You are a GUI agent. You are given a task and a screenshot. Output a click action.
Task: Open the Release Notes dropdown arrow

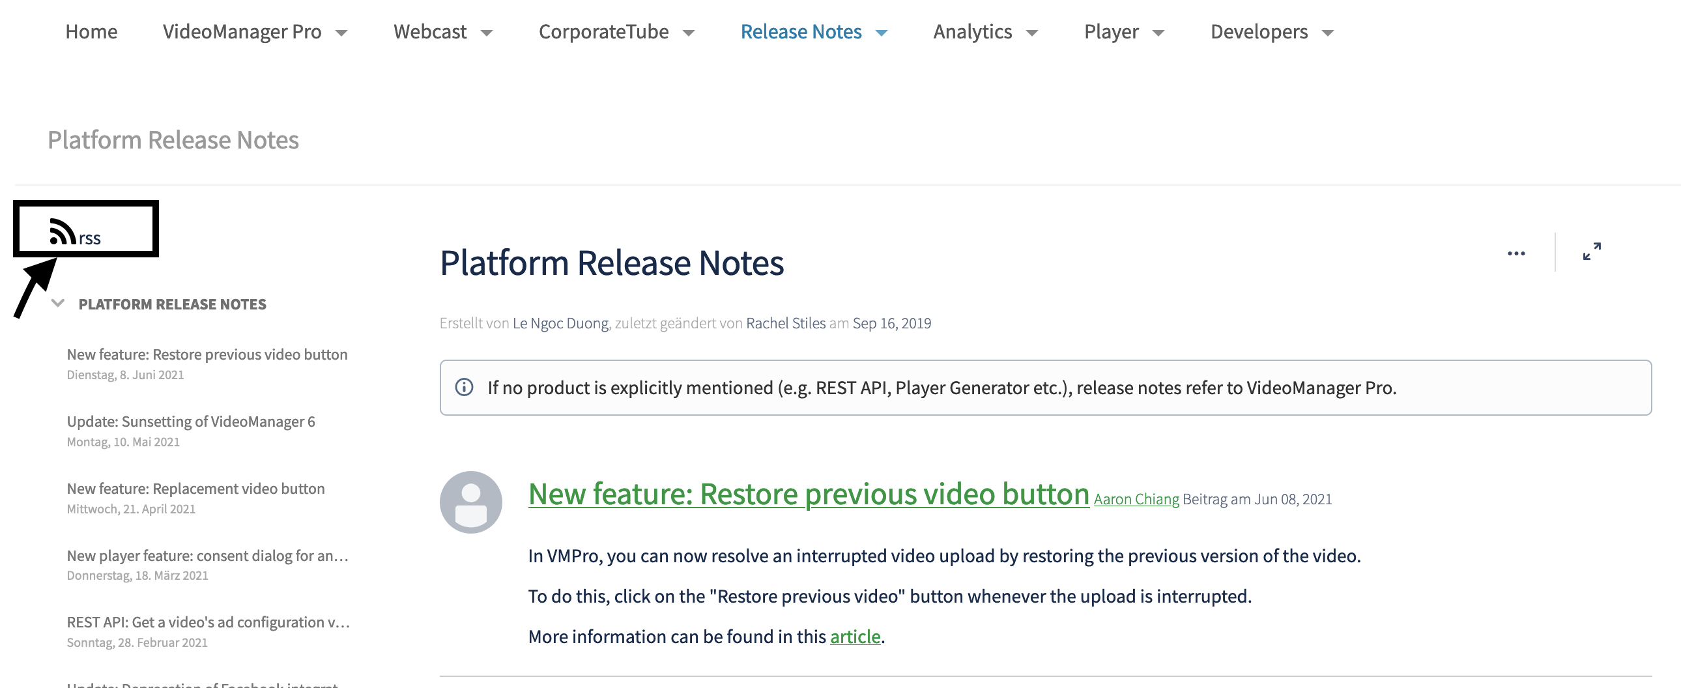(x=882, y=33)
